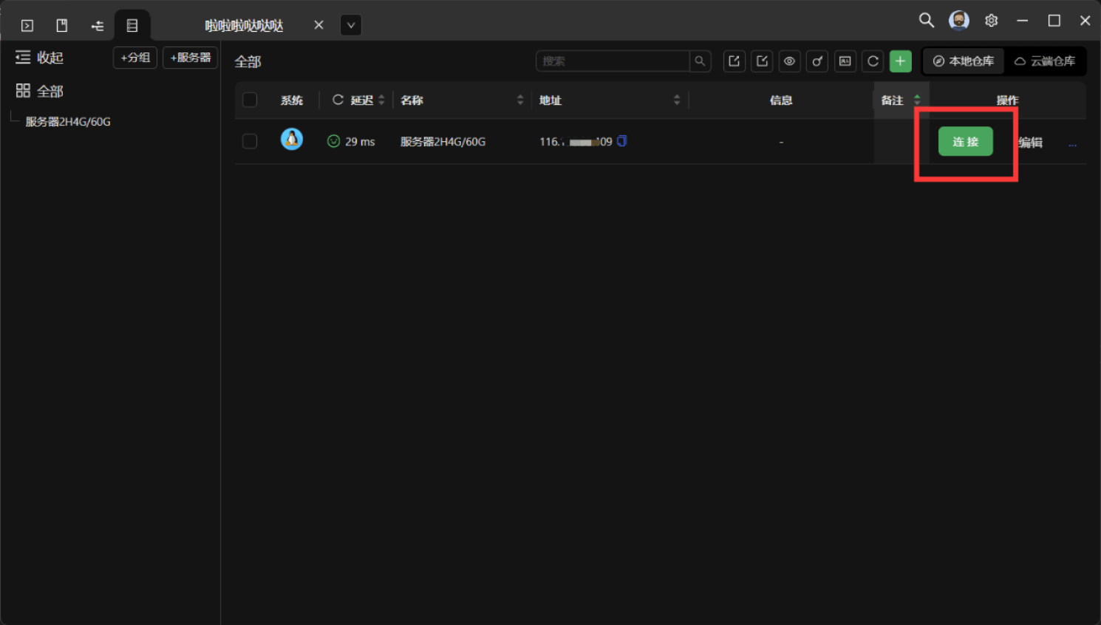Copy the server IP address

[622, 141]
